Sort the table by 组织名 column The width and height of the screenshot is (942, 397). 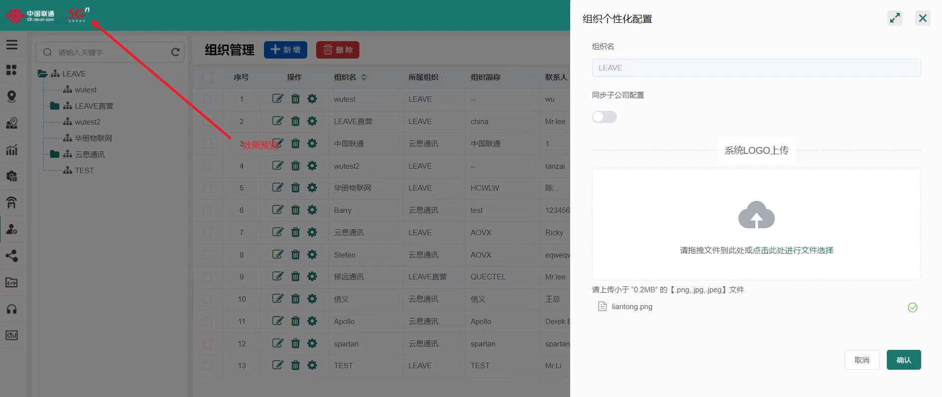click(363, 77)
